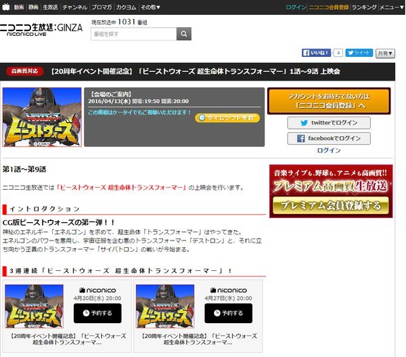Click the タイムシフト予約 button
The image size is (406, 357).
point(227,118)
